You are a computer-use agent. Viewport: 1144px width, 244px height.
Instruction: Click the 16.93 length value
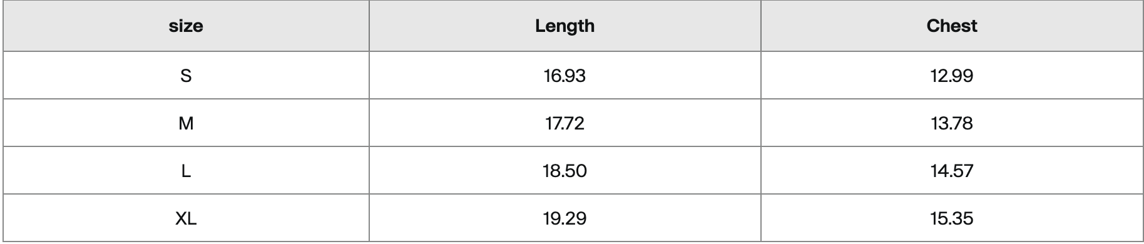coord(565,76)
